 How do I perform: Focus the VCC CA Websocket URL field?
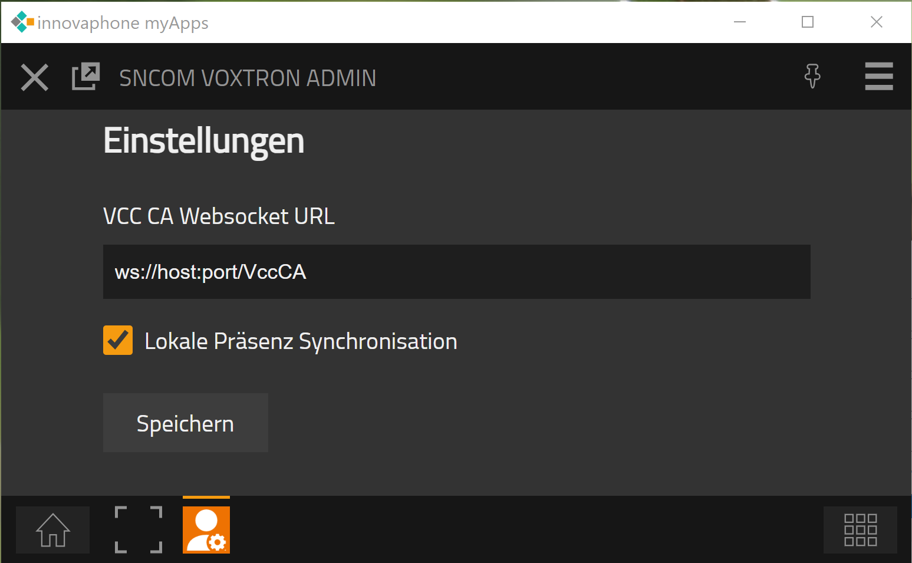[x=456, y=272]
